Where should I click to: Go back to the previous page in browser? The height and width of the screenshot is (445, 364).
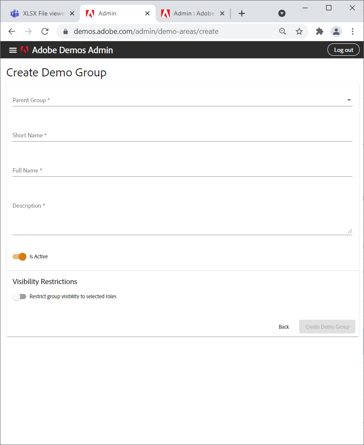click(12, 31)
